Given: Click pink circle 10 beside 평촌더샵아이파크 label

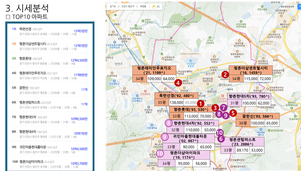Looking at the screenshot, I should click(x=160, y=153).
